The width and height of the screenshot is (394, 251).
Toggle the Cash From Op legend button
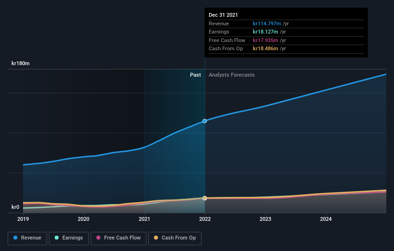[x=175, y=238]
